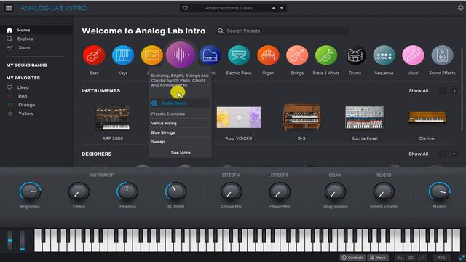Click the Phaser Mix knob
This screenshot has height=262, width=466.
point(280,191)
